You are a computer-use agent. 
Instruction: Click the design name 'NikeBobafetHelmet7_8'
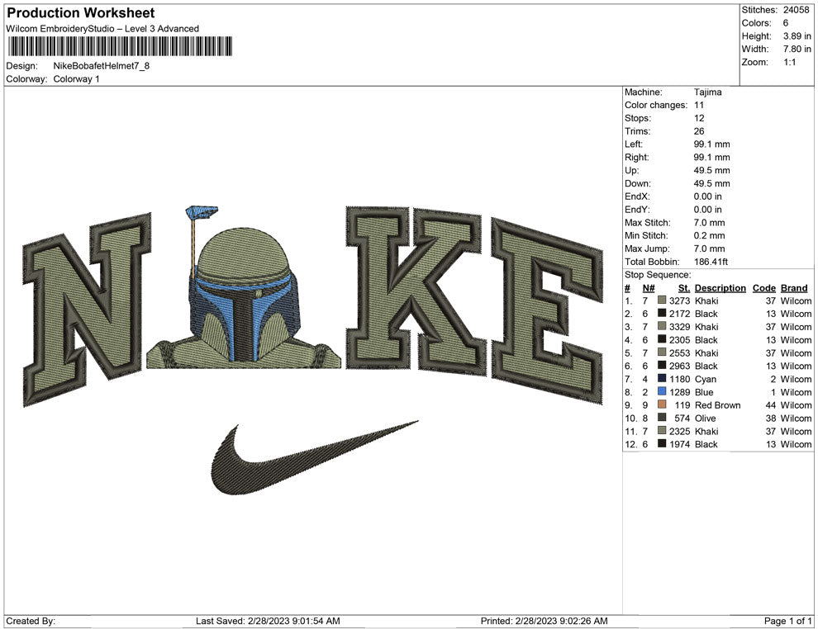coord(101,66)
